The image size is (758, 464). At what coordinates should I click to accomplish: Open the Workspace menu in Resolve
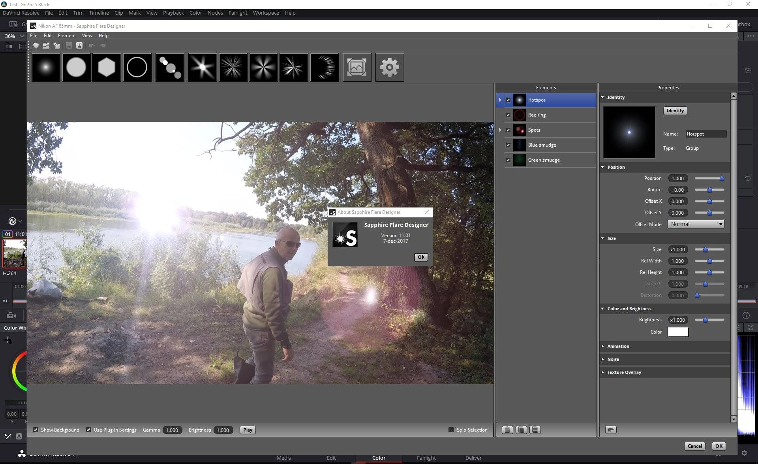[266, 13]
